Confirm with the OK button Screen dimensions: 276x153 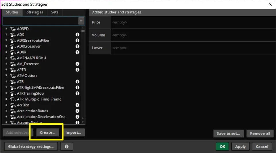tap(222, 146)
